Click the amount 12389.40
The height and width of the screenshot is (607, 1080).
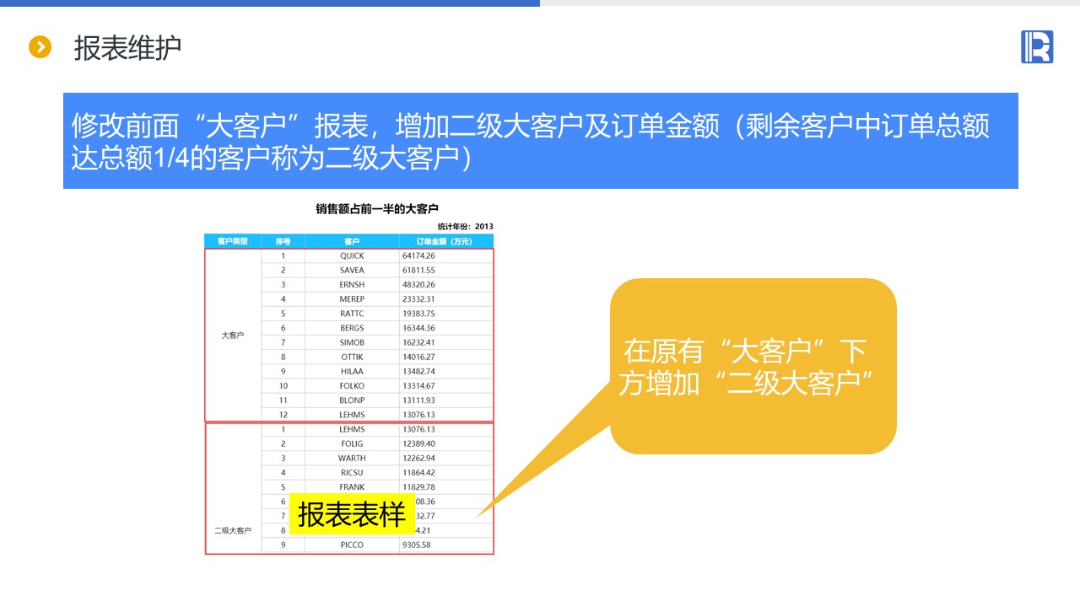tap(418, 443)
